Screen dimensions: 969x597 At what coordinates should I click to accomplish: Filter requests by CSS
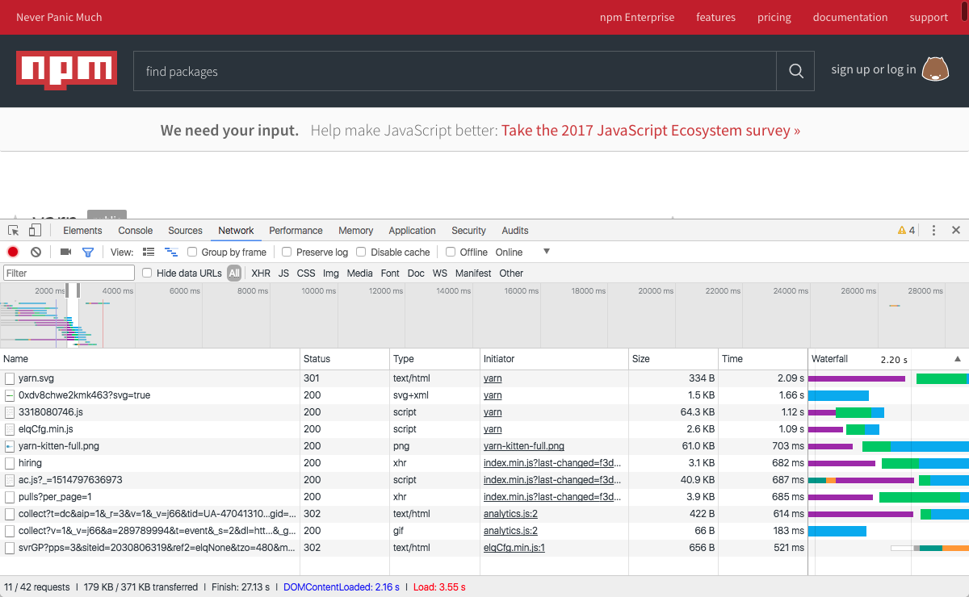306,273
